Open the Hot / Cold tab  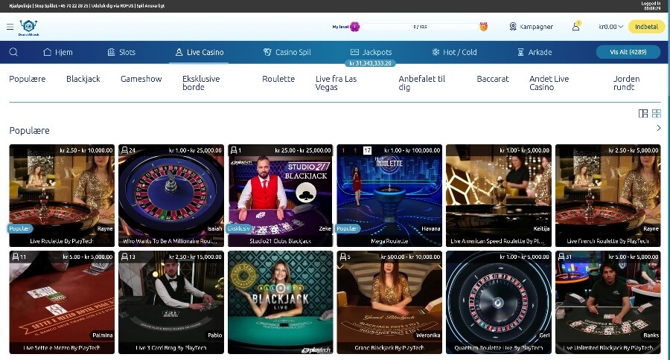point(454,52)
